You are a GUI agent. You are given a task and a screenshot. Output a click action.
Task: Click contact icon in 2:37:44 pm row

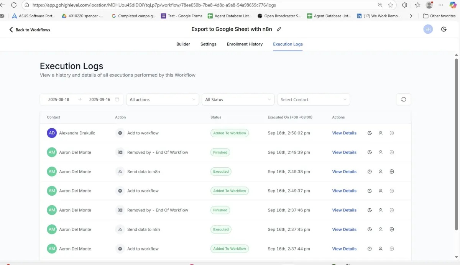381,249
